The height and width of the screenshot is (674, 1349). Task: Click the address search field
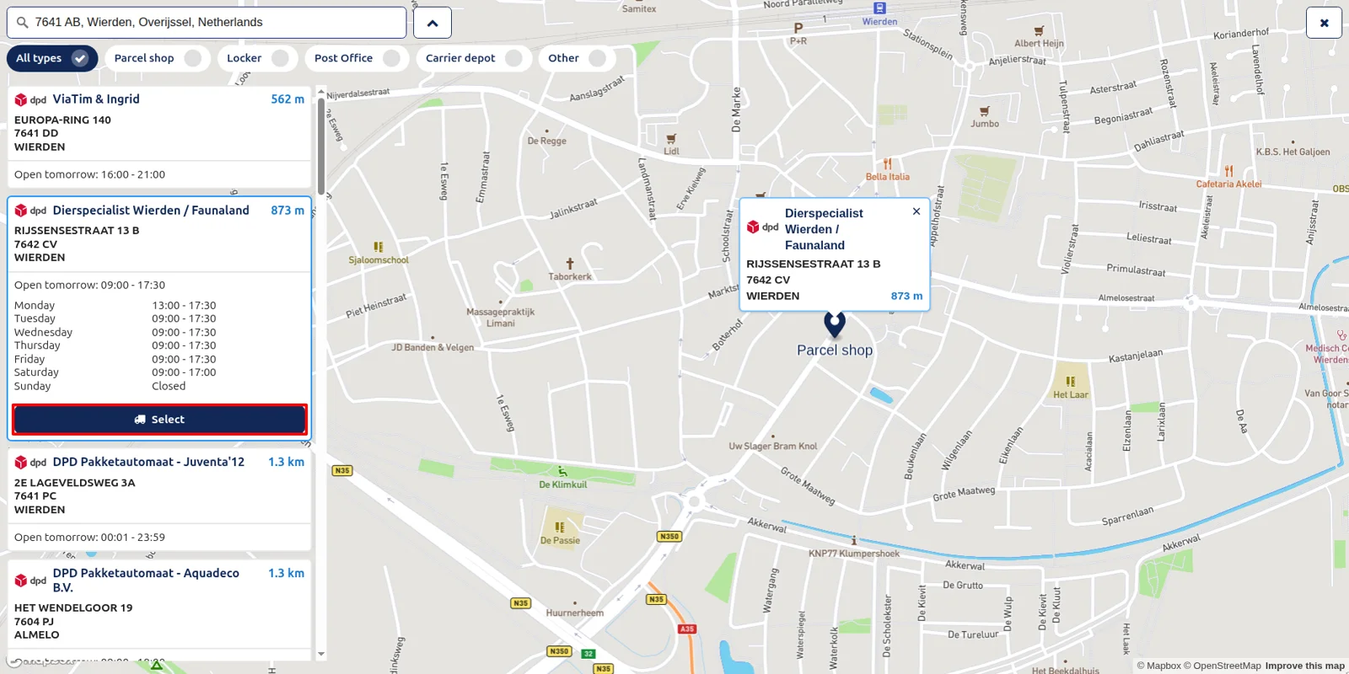coord(207,23)
